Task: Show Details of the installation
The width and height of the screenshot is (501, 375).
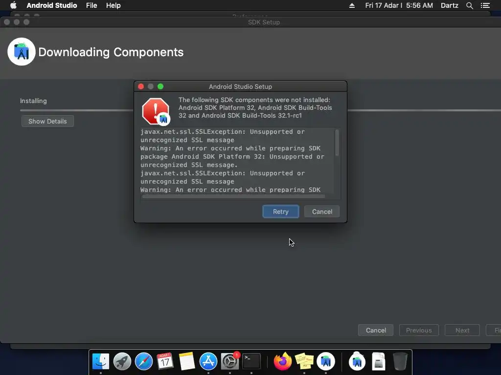Action: click(x=47, y=121)
